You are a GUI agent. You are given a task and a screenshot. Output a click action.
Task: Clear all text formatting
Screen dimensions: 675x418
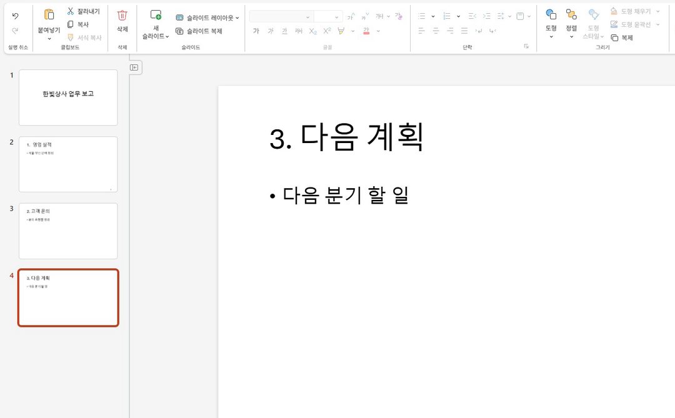399,16
